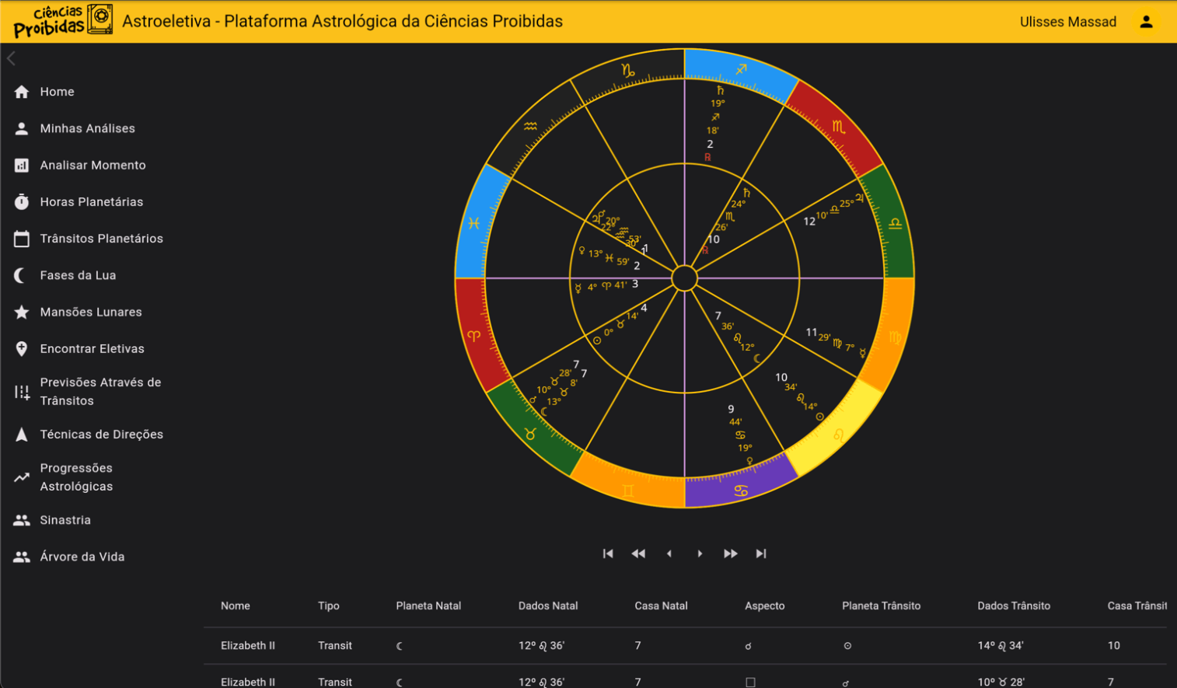Open Progressões Astrológicas page
The image size is (1177, 688).
76,477
